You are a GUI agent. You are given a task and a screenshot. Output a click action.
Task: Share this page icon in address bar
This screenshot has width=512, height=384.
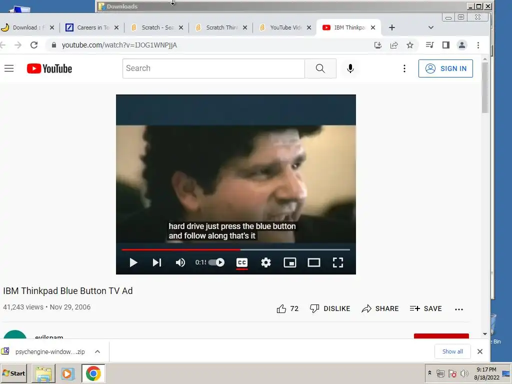click(394, 45)
